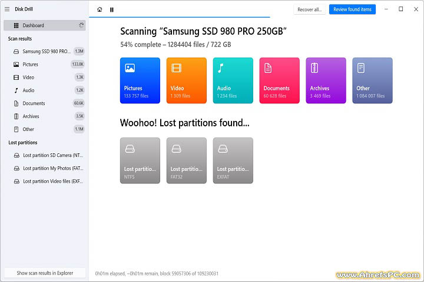The height and width of the screenshot is (282, 424).
Task: Open the Other 1 084 007 files card
Action: [372, 80]
